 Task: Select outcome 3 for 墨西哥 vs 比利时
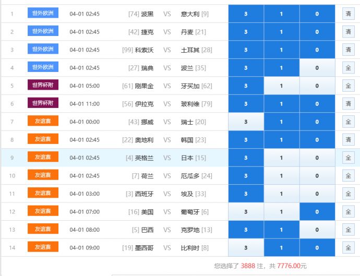click(246, 248)
